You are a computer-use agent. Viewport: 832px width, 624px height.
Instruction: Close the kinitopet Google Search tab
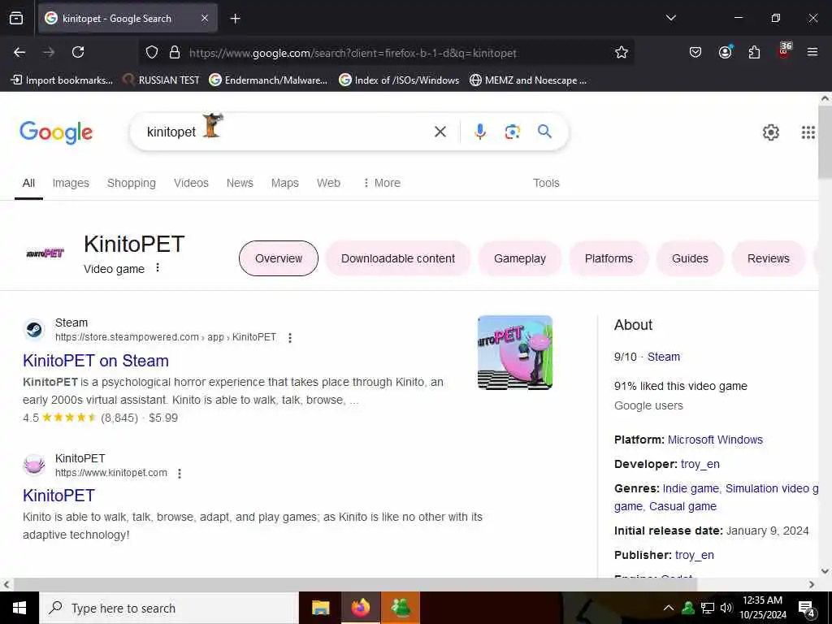point(205,19)
